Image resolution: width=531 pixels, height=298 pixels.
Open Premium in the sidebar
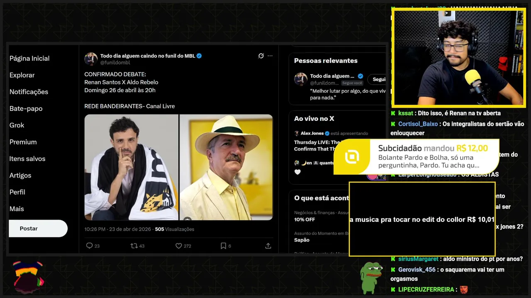23,142
